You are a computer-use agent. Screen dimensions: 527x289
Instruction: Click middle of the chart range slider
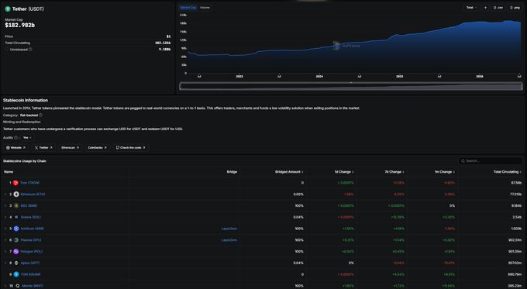pos(351,87)
